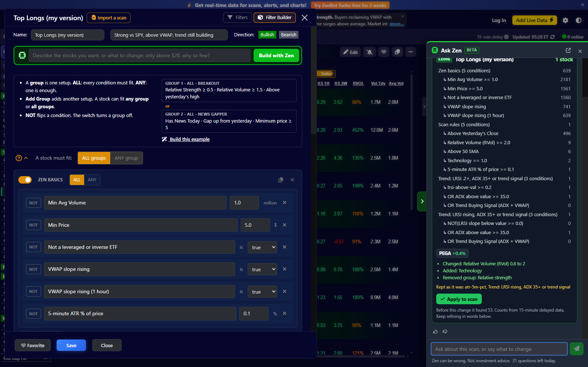Open the question mark help icon
The height and width of the screenshot is (367, 588).
coord(19,158)
